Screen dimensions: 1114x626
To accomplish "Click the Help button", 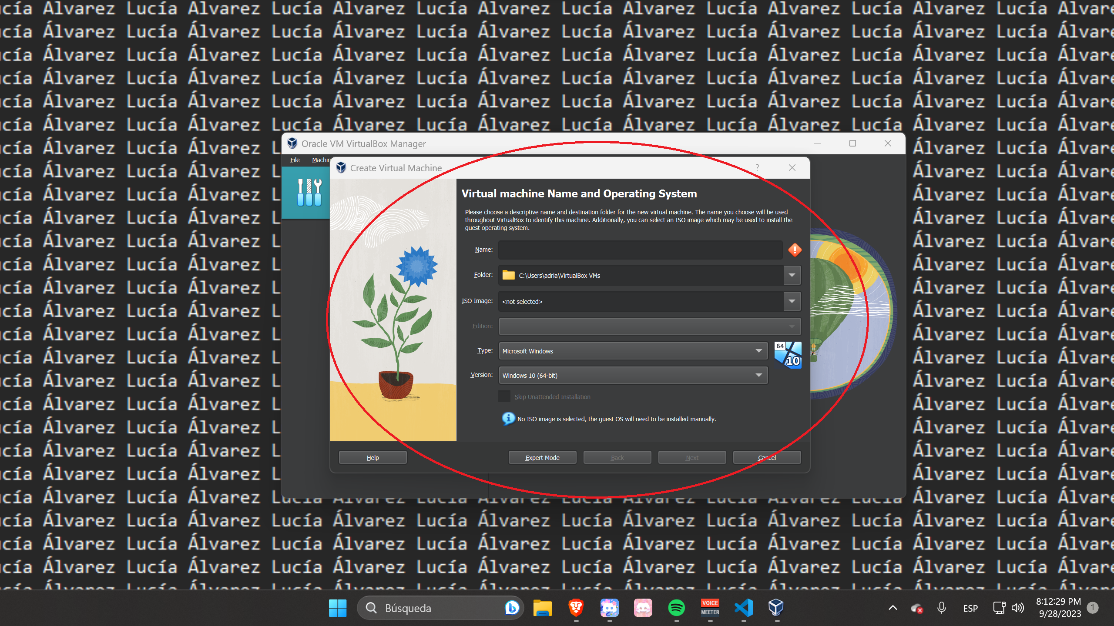I will click(372, 457).
